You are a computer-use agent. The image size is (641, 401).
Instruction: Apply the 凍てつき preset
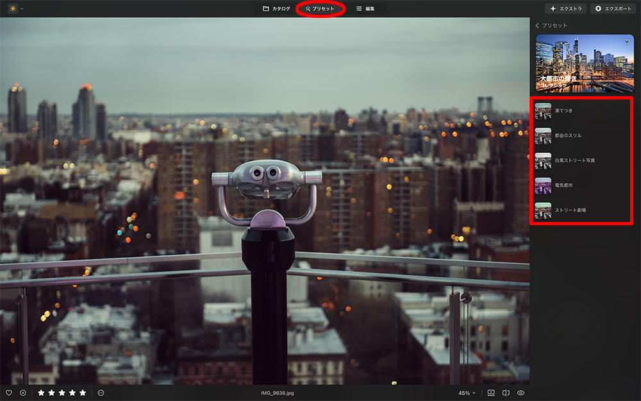click(x=564, y=111)
